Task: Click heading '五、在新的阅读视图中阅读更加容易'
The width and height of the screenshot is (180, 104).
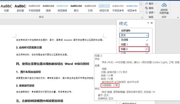Action: click(40, 101)
